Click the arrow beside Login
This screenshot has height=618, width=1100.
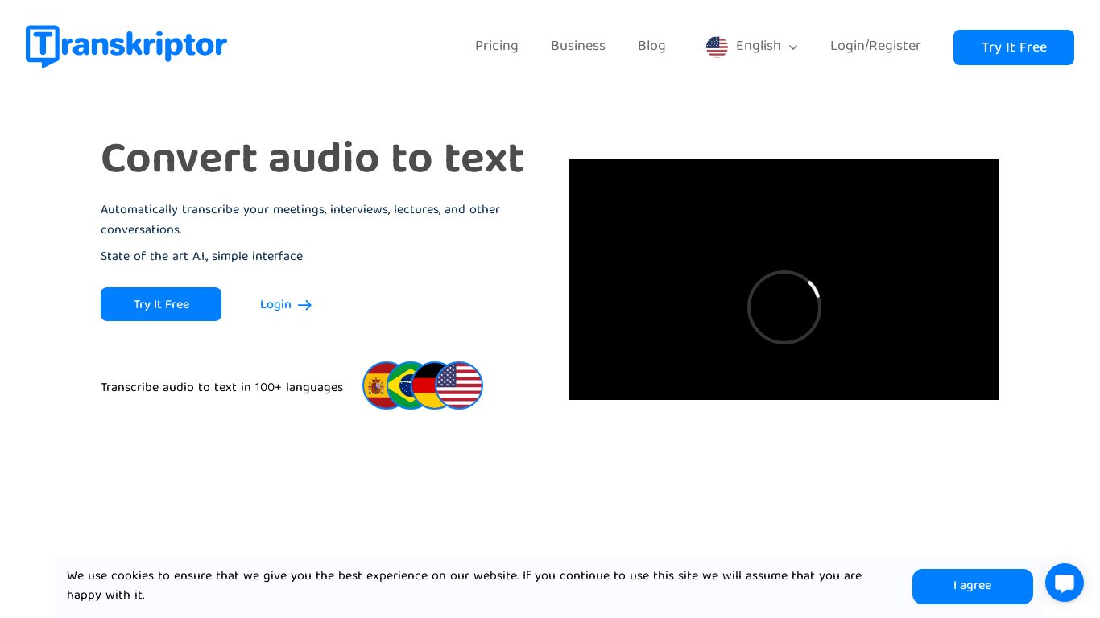tap(304, 305)
